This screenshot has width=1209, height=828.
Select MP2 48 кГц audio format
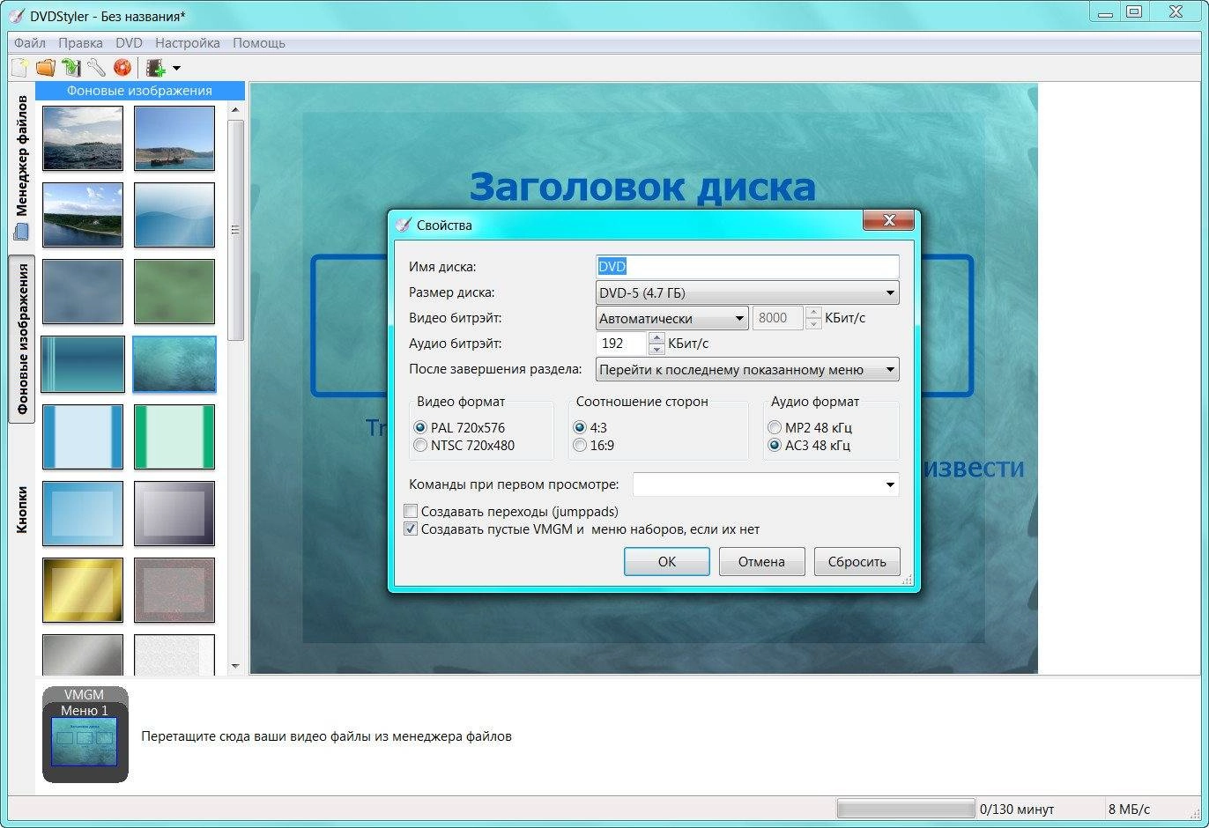[809, 427]
